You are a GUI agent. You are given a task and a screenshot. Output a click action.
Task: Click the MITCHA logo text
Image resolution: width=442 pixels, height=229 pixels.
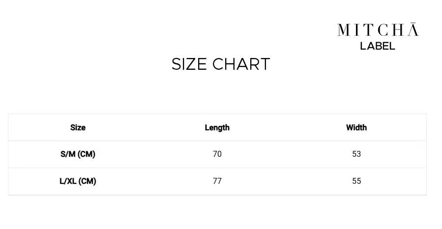tap(378, 29)
